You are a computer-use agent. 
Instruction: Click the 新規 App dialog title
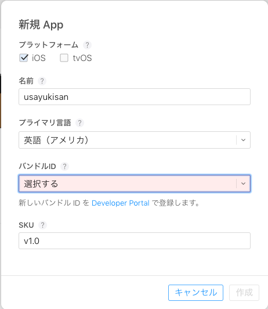[41, 25]
